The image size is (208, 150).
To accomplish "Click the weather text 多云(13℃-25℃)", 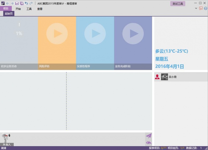I will click(x=172, y=51).
